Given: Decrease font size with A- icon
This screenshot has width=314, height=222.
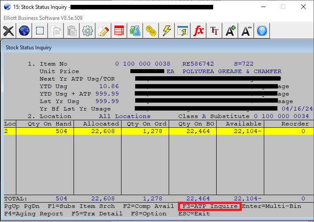Looking at the screenshot, I should tap(246, 31).
